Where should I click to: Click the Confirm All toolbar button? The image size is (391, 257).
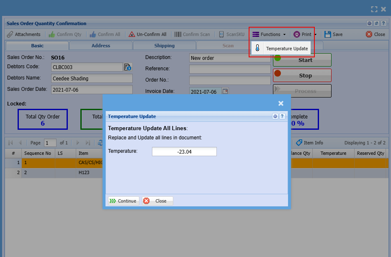[105, 34]
